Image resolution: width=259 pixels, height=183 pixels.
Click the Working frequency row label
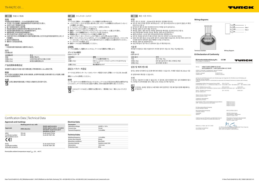point(74,137)
